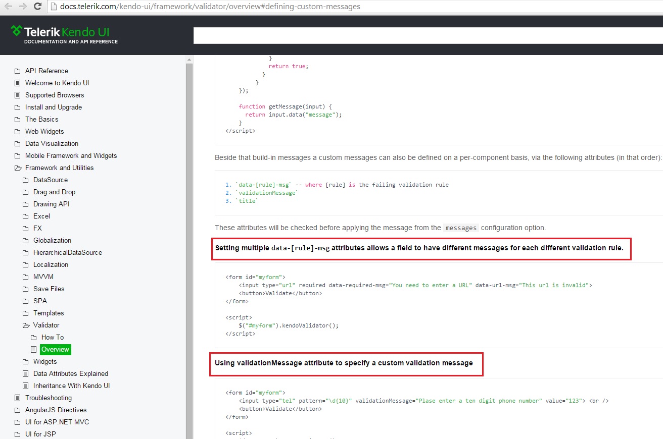Click folder icon beside Localization
Image resolution: width=663 pixels, height=439 pixels.
coord(25,265)
